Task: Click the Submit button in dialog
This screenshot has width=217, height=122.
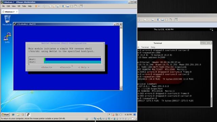Action: click(47, 67)
